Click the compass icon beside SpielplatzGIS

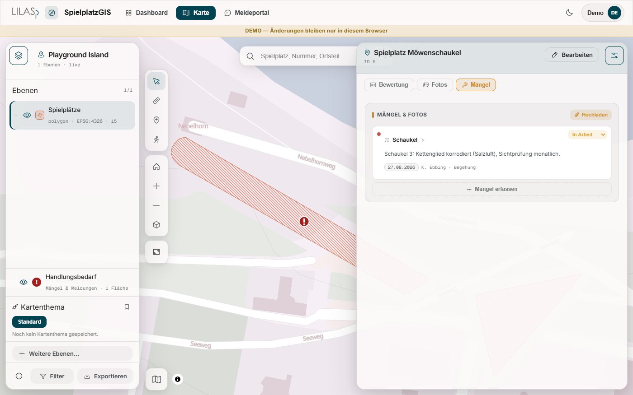click(52, 13)
